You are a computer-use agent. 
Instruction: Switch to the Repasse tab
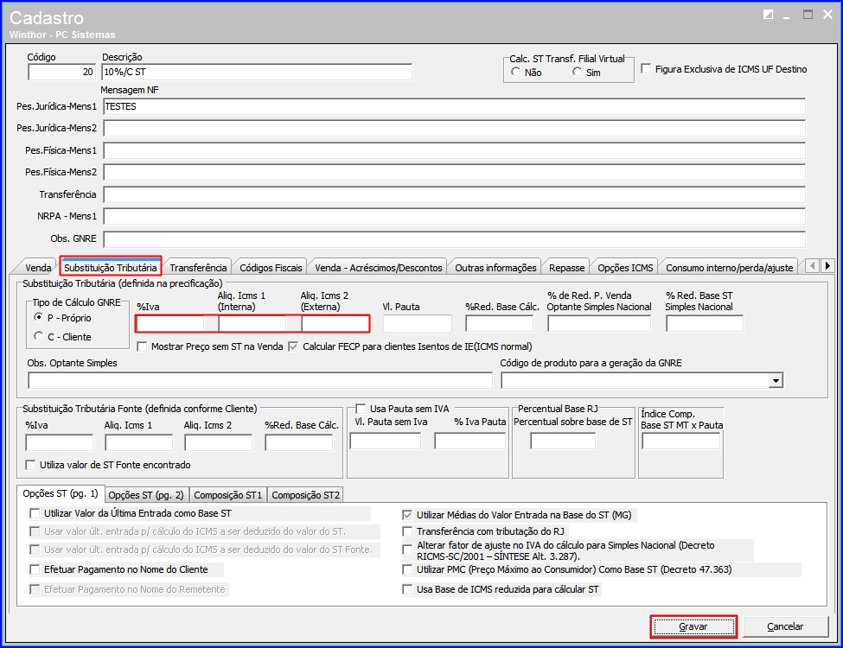point(566,268)
